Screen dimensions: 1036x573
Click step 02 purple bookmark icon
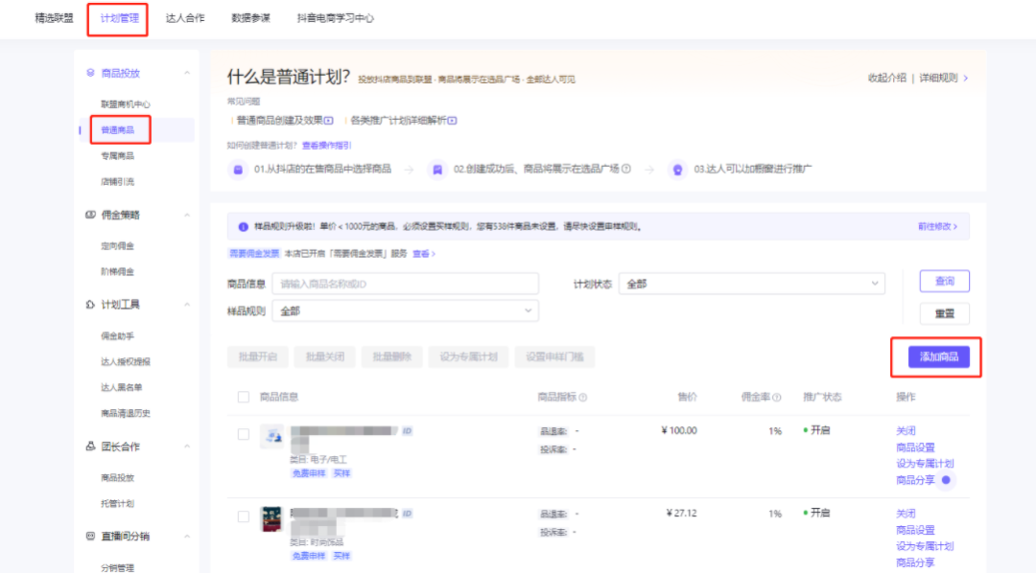point(437,170)
